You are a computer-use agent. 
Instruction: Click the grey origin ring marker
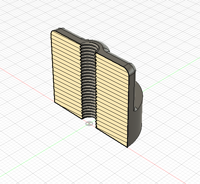point(89,123)
